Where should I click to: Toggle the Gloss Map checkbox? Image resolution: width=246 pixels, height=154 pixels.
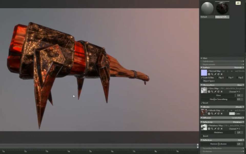click(208, 88)
